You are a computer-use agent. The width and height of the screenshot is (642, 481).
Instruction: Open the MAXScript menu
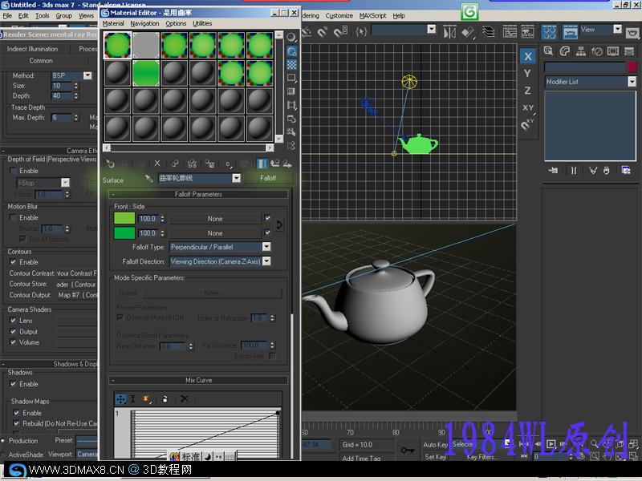[x=372, y=15]
